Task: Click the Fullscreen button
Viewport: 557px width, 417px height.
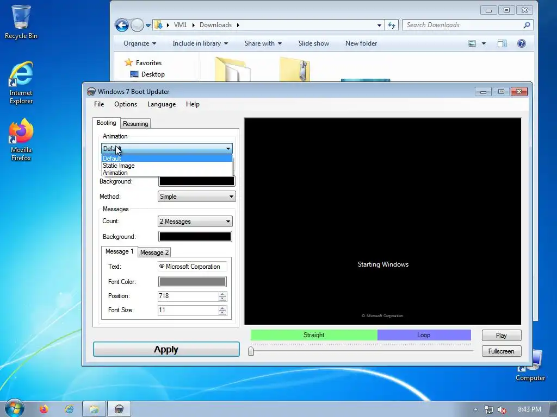Action: (x=501, y=351)
